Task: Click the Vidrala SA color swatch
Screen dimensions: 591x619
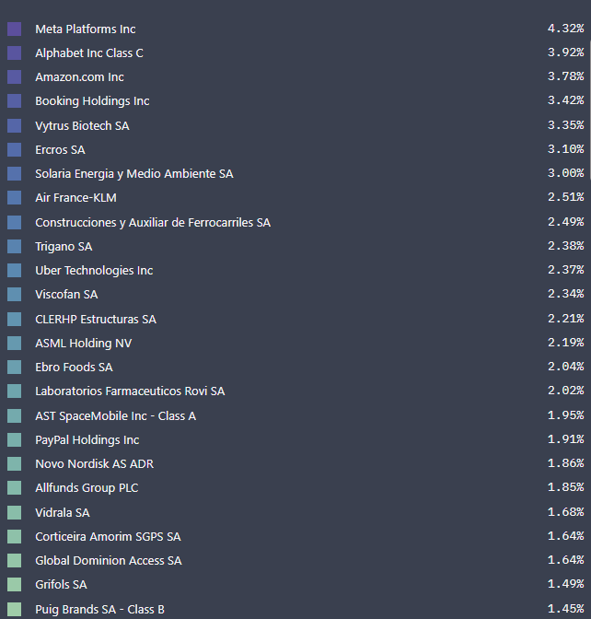Action: 14,513
